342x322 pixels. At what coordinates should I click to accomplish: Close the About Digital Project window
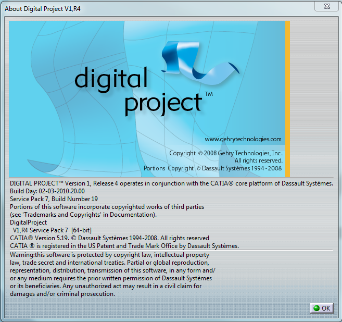[x=327, y=6]
